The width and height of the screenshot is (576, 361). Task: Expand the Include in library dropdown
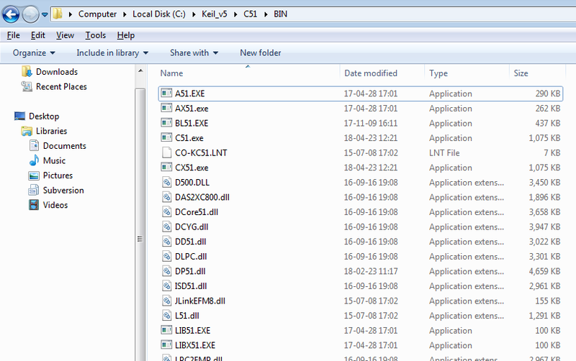[x=112, y=52]
